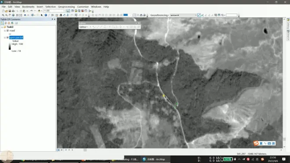The height and width of the screenshot is (163, 290).
Task: Click the List By Visibility icon
Action: click(x=9, y=23)
